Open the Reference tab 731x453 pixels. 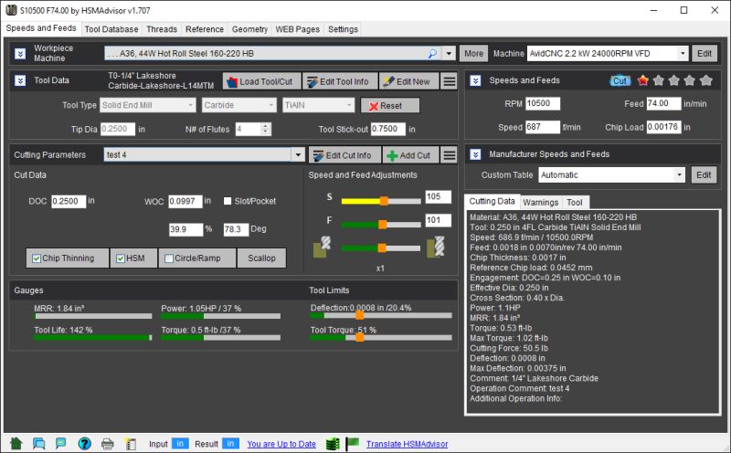tap(205, 29)
